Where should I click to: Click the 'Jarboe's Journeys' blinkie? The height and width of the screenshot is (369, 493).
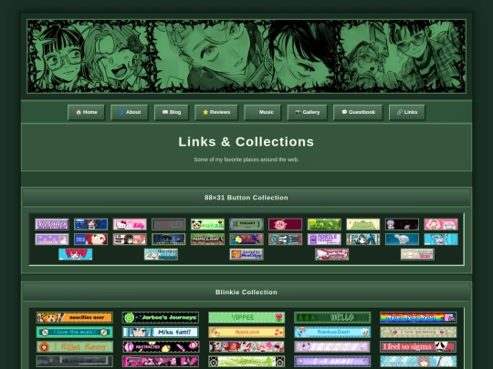point(161,317)
